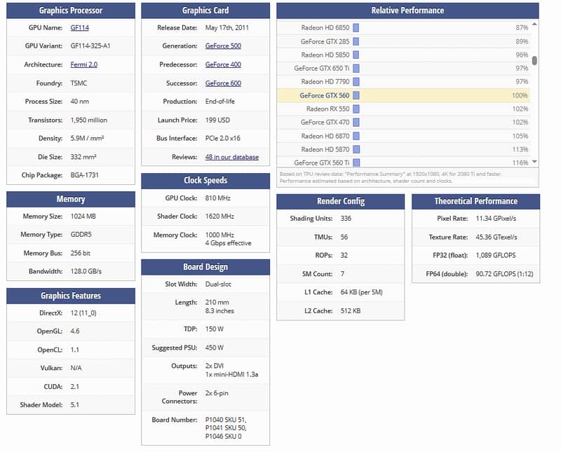Open the GeForce 600 successor link
561x452 pixels.
click(223, 83)
